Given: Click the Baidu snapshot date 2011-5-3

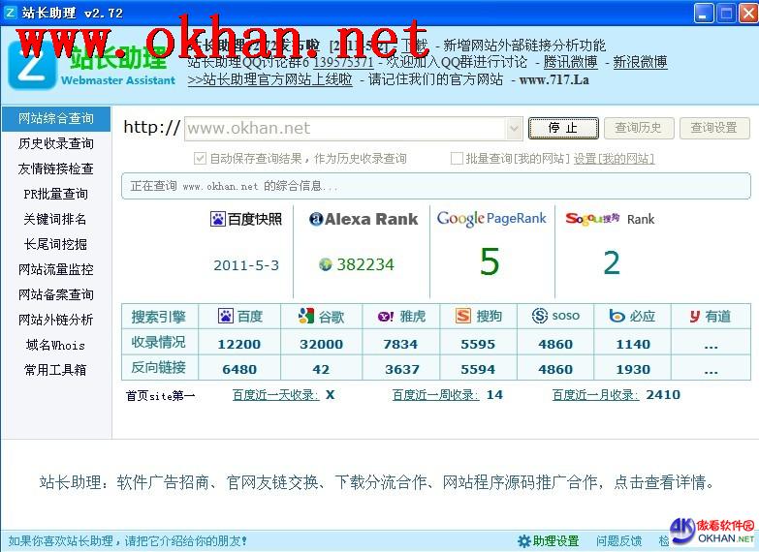Looking at the screenshot, I should [x=246, y=265].
